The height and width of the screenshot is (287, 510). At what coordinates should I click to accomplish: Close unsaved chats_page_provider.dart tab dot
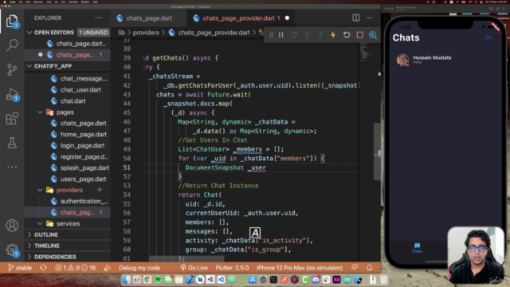(287, 18)
